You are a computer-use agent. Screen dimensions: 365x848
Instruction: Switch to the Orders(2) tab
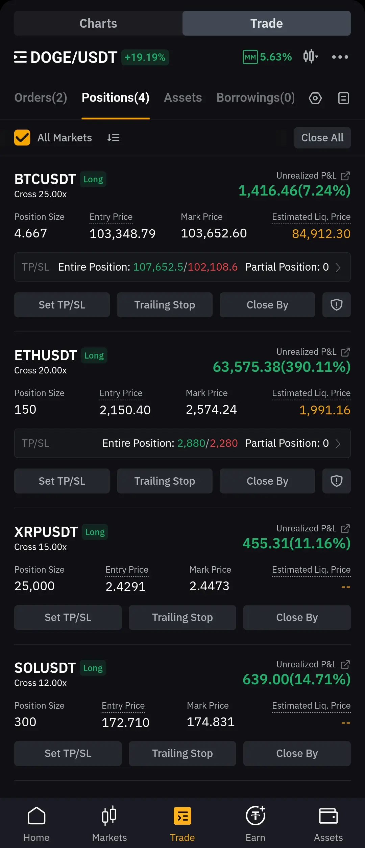[x=41, y=98]
